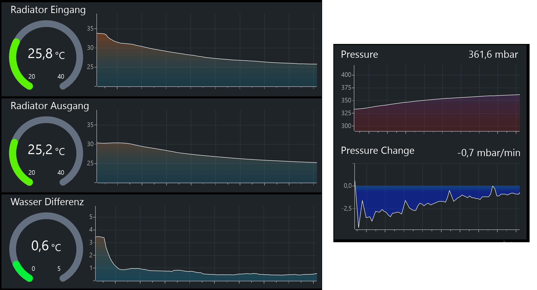The height and width of the screenshot is (290, 537).
Task: Click the 35 label on Radiator Eingang axis
Action: click(90, 29)
